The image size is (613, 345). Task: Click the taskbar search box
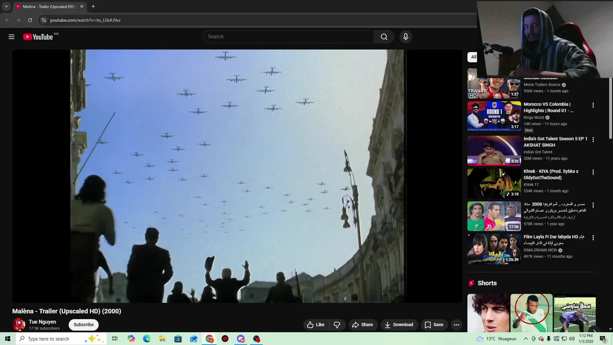coord(61,339)
